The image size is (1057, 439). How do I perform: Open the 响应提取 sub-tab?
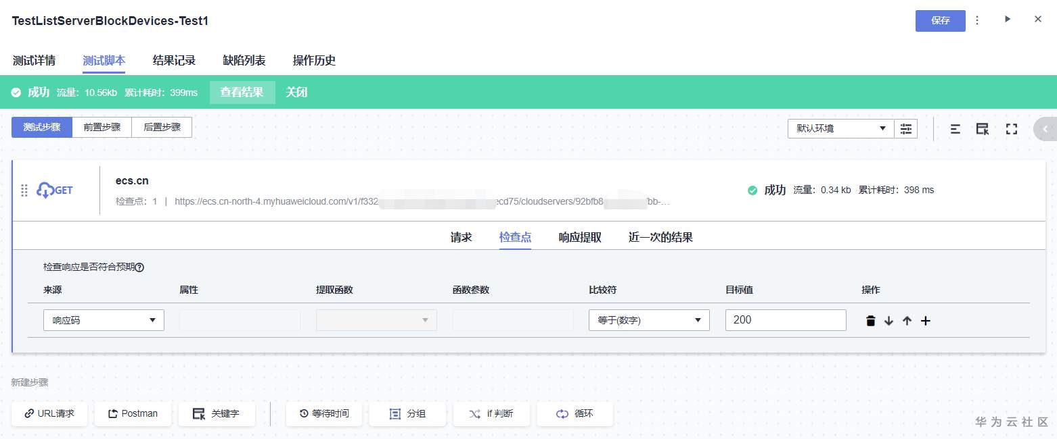(580, 237)
